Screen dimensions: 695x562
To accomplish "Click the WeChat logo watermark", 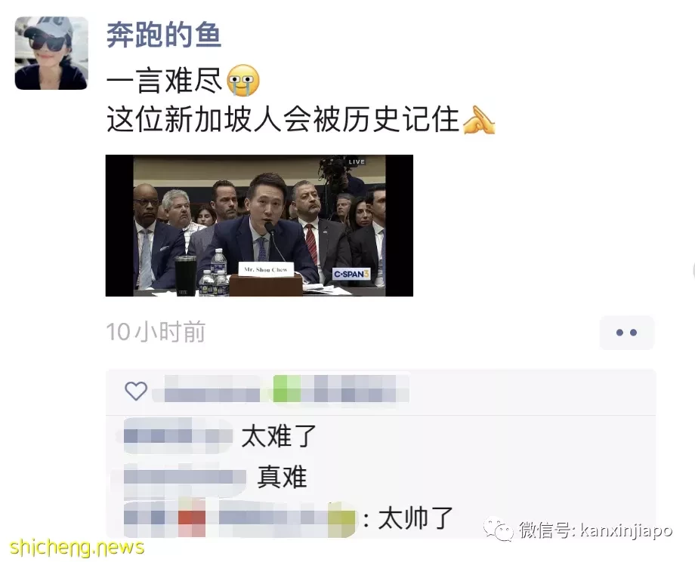I will click(498, 528).
